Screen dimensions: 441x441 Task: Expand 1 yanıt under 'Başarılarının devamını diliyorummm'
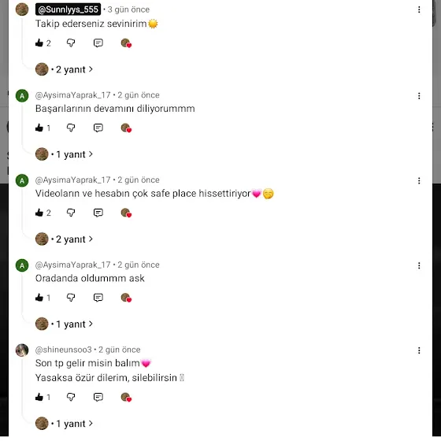tap(64, 154)
